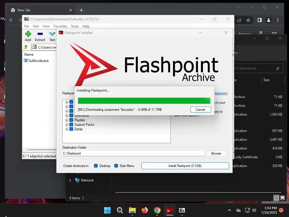Uncheck the Extensions component checkbox
The height and width of the screenshot is (217, 289).
(x=71, y=116)
